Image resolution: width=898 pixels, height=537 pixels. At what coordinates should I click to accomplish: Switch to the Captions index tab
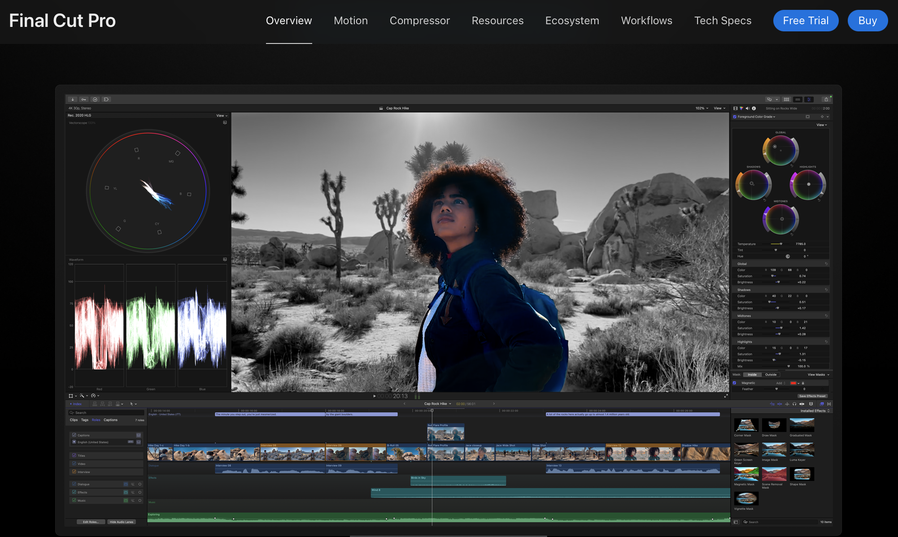point(110,420)
